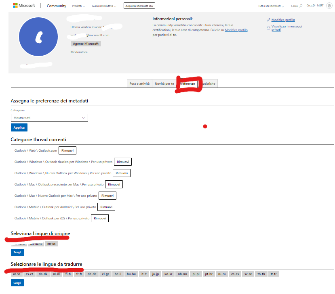Click the Moderatore role text
This screenshot has height=294, width=335.
click(x=79, y=52)
